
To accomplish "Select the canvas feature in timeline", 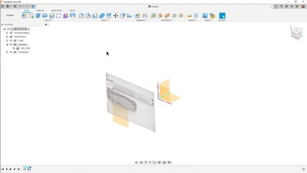I will (29, 169).
